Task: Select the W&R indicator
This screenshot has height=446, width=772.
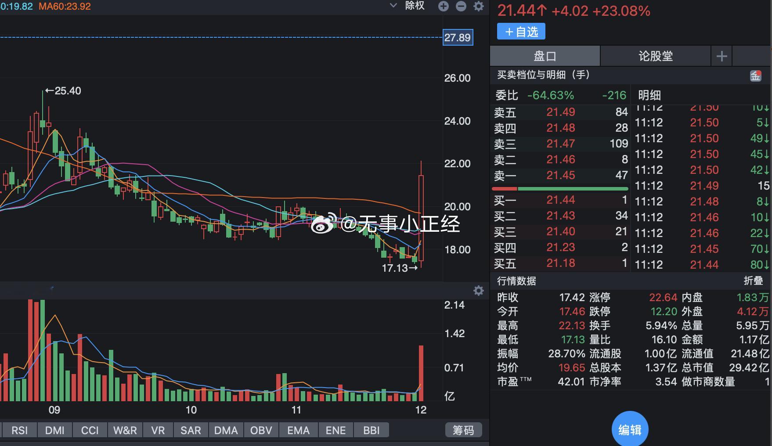Action: click(x=125, y=430)
